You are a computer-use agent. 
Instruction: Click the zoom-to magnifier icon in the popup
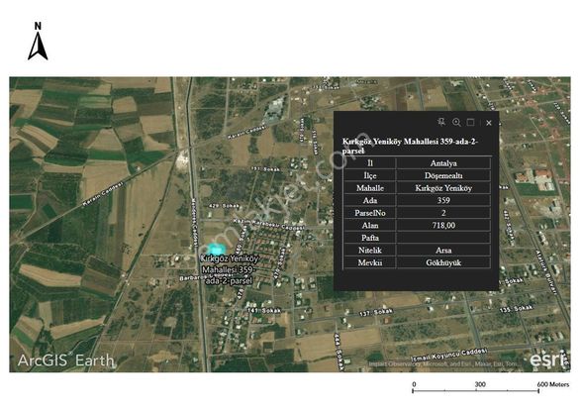pos(456,122)
